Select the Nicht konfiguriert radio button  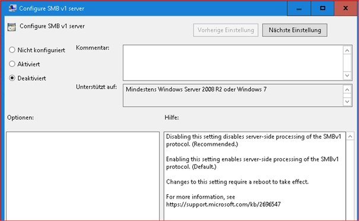point(12,50)
